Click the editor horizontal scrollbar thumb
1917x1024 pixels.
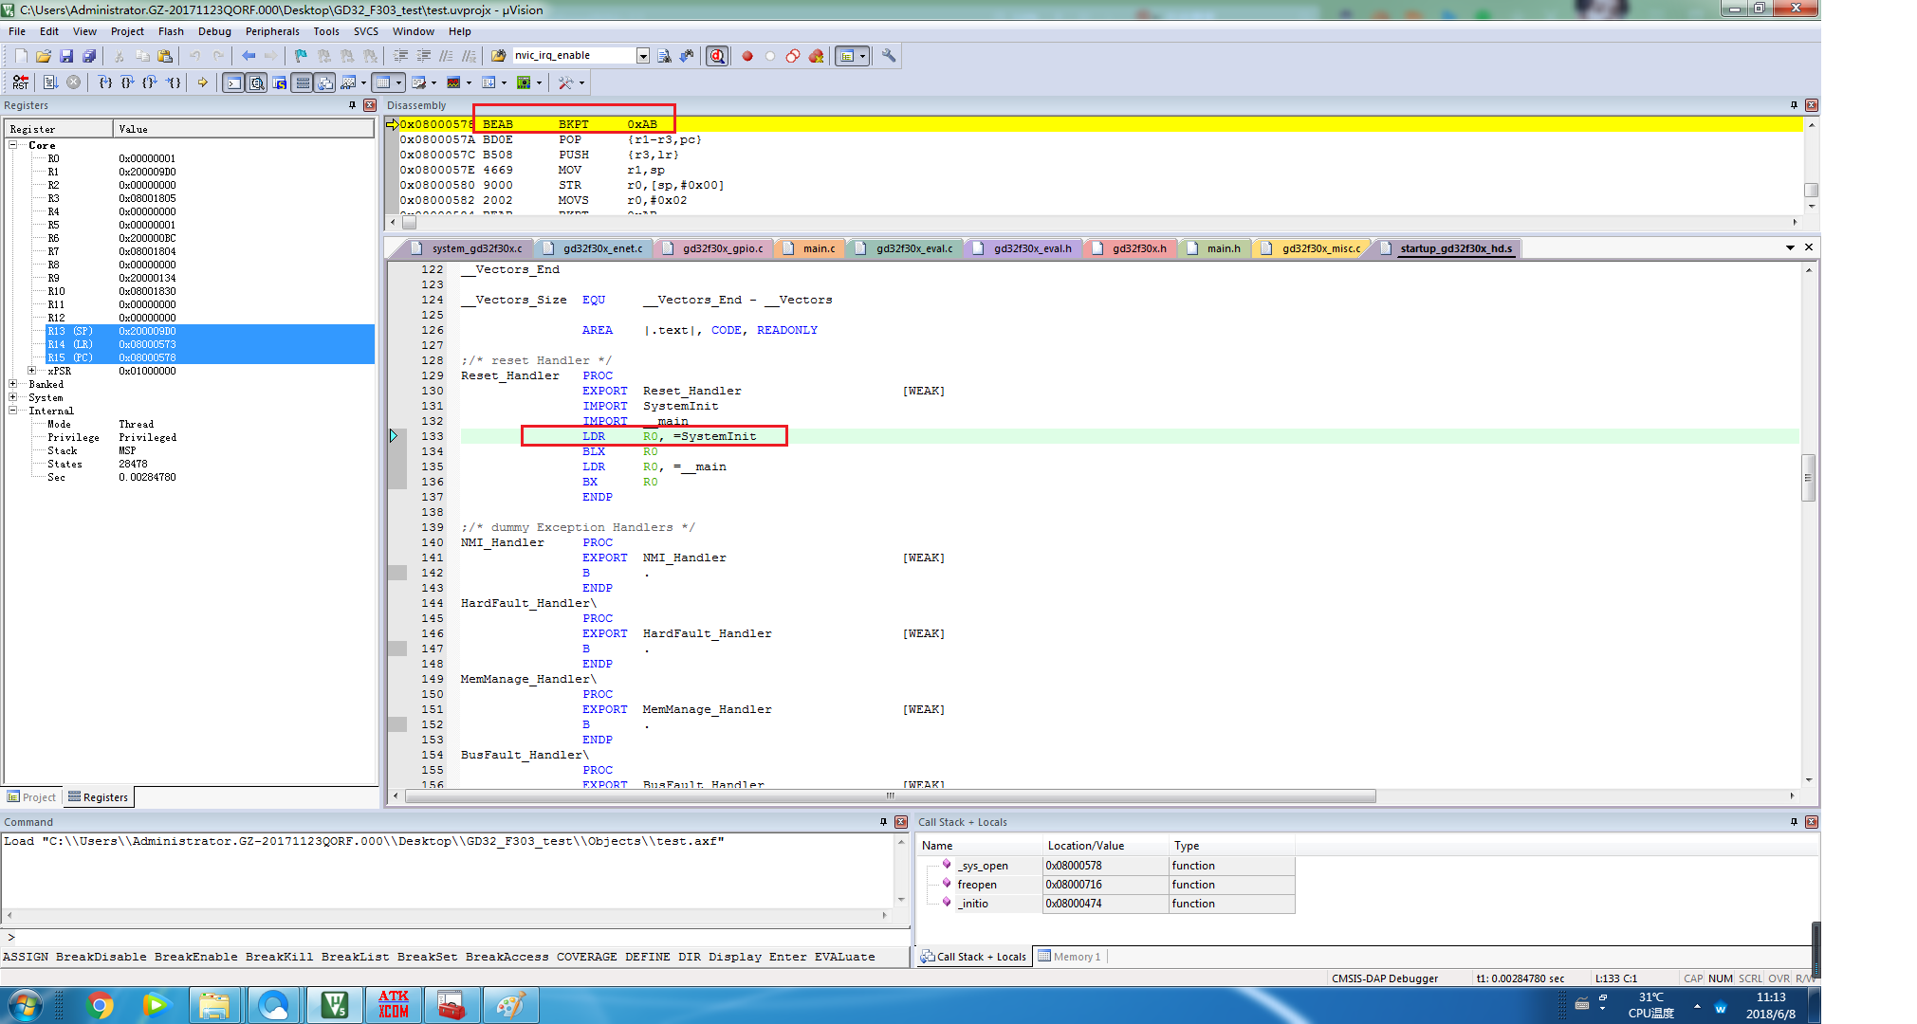coord(891,796)
